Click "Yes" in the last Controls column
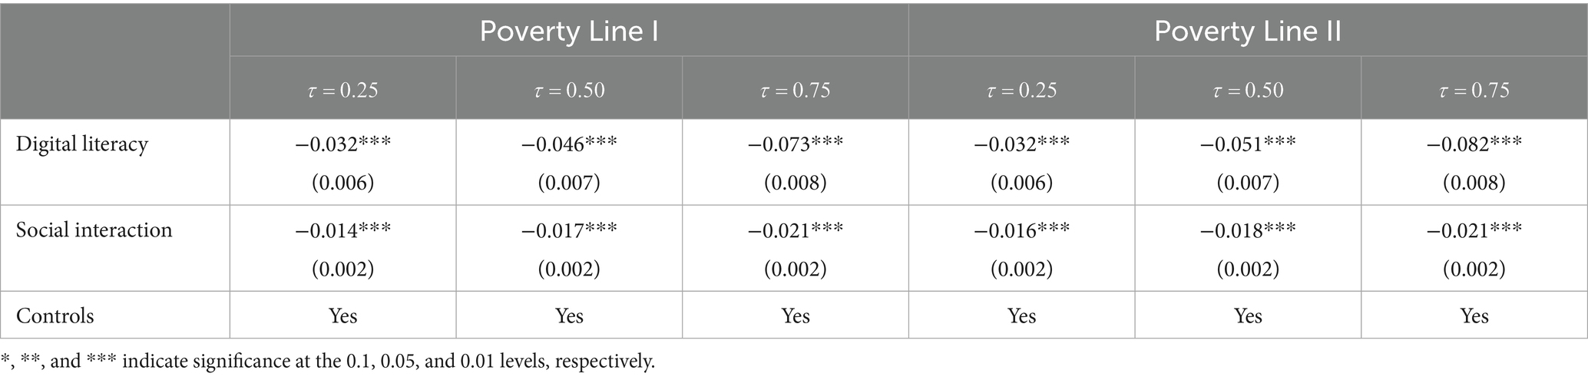Screen dimensions: 1588x380 point(1474,316)
